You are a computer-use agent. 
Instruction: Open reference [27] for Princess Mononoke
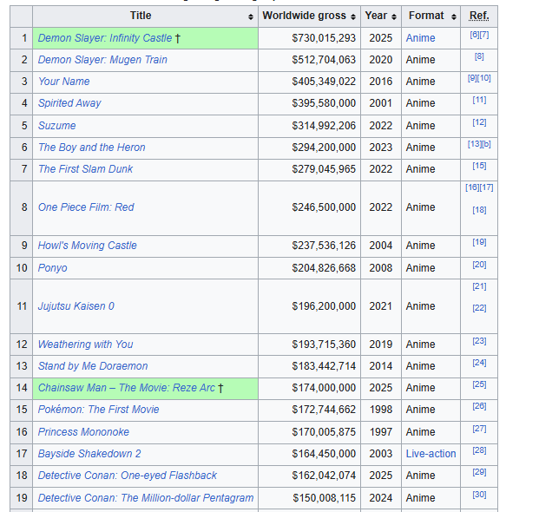pyautogui.click(x=479, y=429)
